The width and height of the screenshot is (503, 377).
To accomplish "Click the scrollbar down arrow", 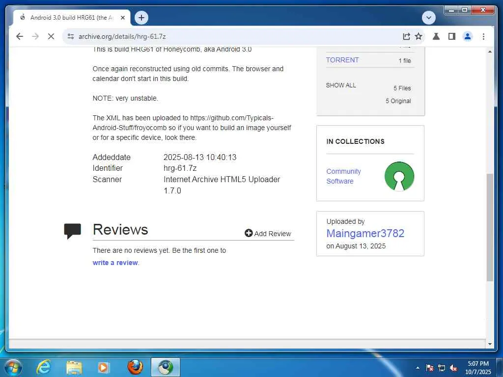I will pyautogui.click(x=490, y=344).
